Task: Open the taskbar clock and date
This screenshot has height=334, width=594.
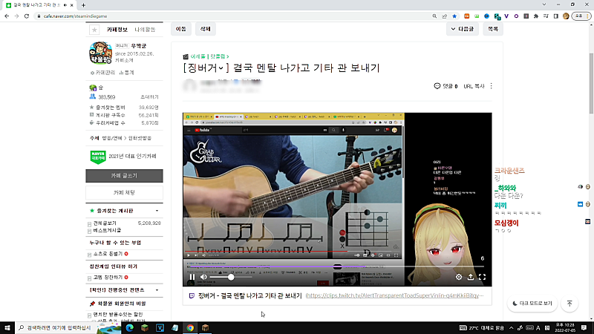Action: tap(565, 328)
